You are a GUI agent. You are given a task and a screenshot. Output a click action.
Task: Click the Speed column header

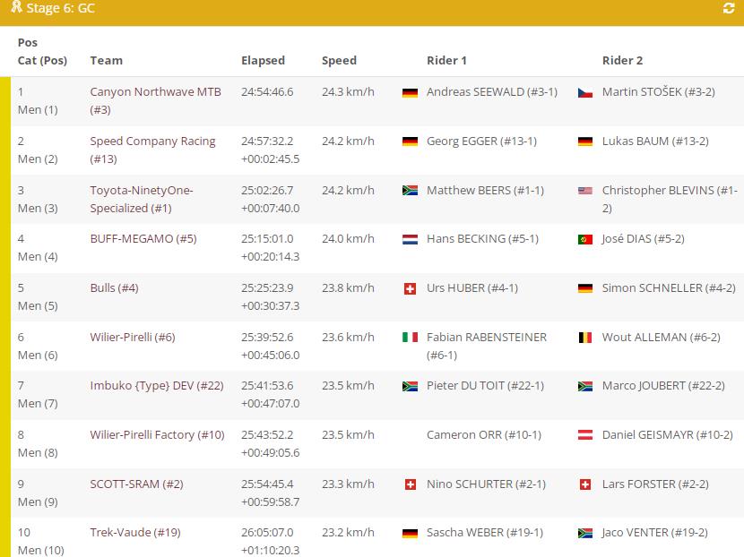pos(339,61)
